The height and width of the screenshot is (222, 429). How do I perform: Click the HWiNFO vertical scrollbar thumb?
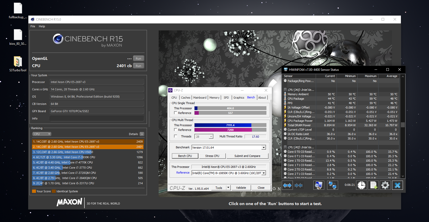403,125
